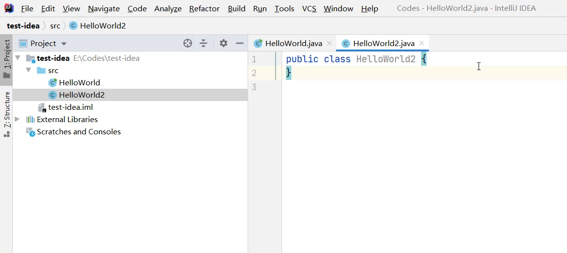Collapse the src folder
The image size is (567, 253).
[28, 70]
